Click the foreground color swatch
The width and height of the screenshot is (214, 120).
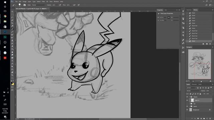(12, 83)
